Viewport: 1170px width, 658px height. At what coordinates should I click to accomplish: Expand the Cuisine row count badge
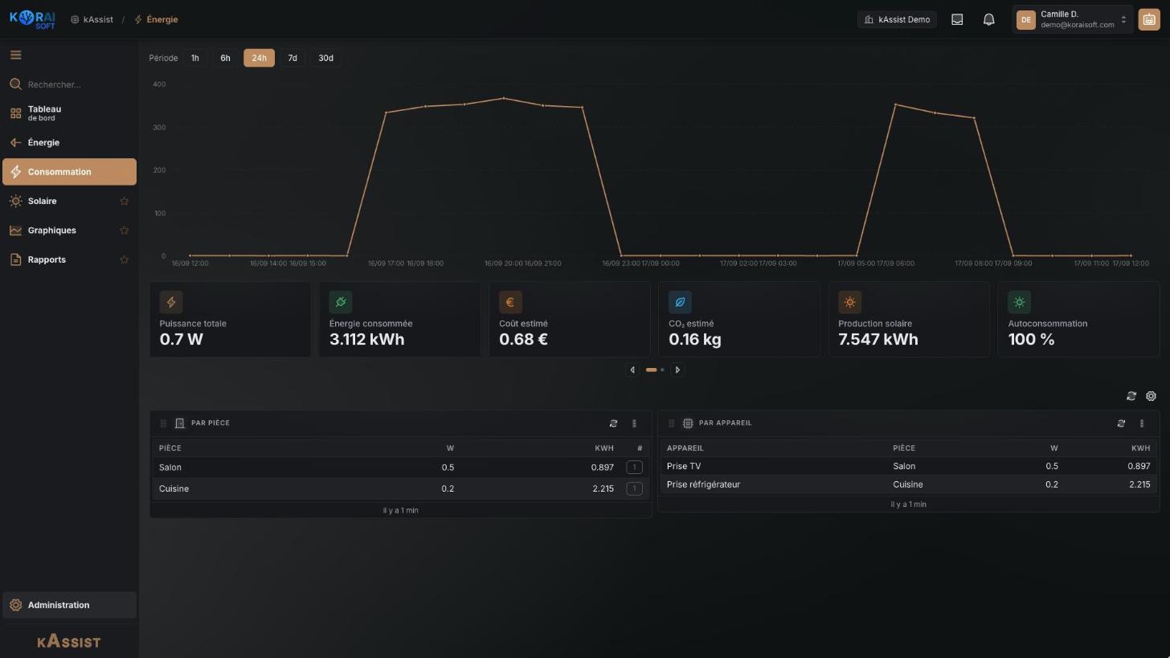[634, 489]
